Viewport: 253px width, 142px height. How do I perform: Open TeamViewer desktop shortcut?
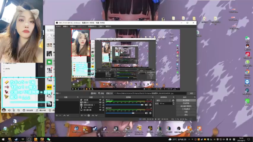[x=247, y=83]
